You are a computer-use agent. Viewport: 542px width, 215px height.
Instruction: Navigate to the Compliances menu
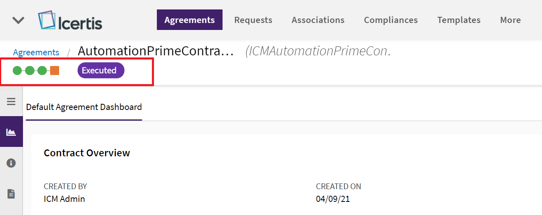coord(391,20)
